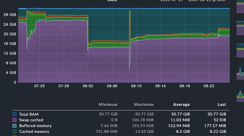
Task: Click the Cached memory average value 8.3 GiB
Action: (183, 131)
